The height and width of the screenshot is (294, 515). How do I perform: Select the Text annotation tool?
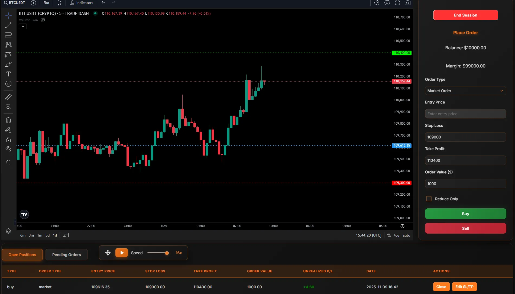point(8,74)
